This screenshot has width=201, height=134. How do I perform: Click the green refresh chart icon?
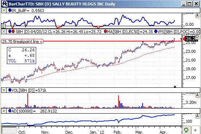click(x=186, y=130)
